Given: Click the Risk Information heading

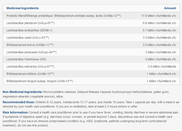Looking at the screenshot, I should point(16,112).
